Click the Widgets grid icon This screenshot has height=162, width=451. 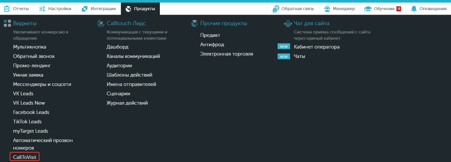click(x=7, y=23)
